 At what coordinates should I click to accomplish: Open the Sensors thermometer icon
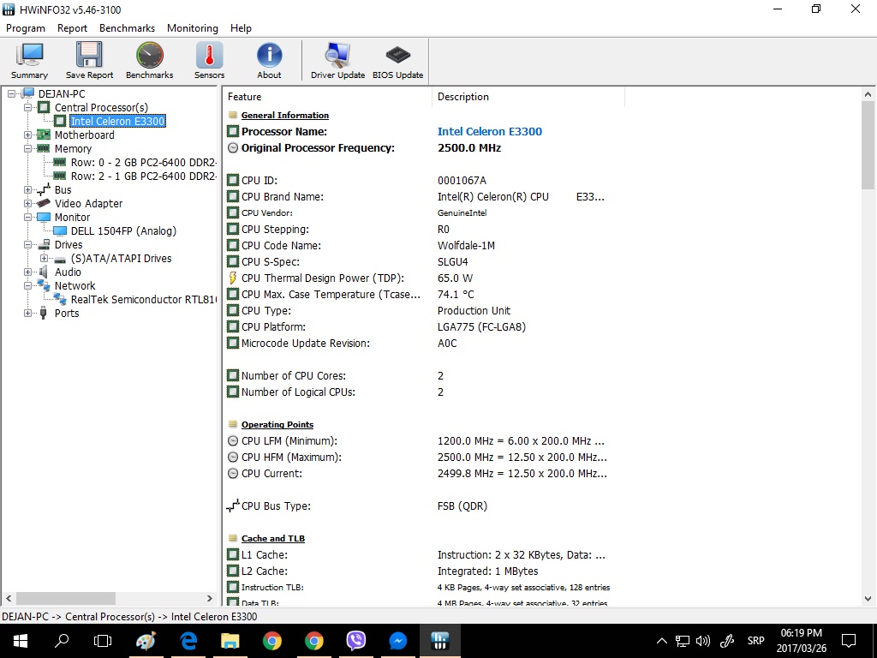coord(209,61)
